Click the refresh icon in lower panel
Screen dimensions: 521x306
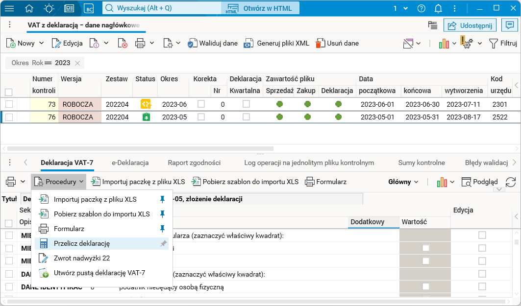(511, 182)
